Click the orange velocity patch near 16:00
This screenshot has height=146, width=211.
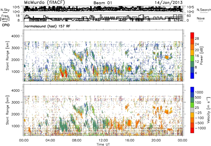pyautogui.click(x=129, y=123)
